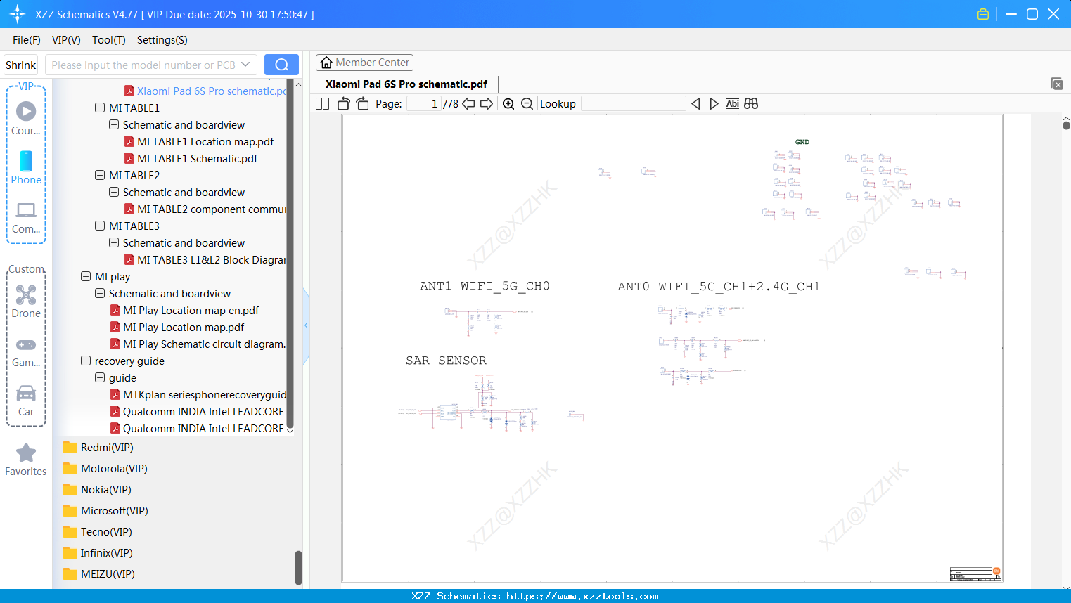Zoom in on the schematic
The image size is (1071, 603).
(508, 104)
